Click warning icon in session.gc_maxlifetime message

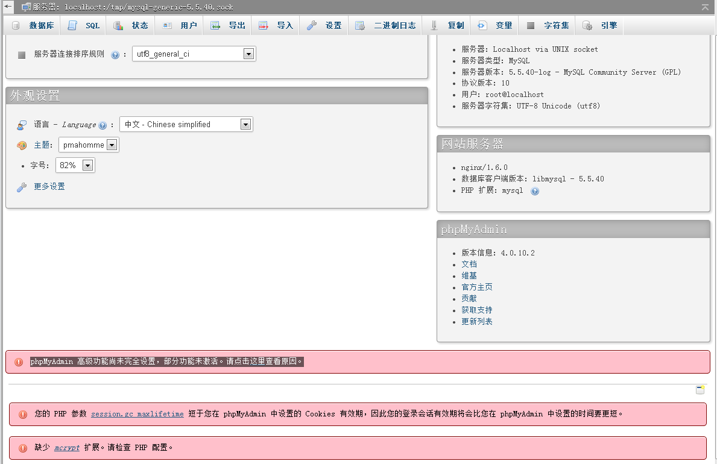pos(23,414)
